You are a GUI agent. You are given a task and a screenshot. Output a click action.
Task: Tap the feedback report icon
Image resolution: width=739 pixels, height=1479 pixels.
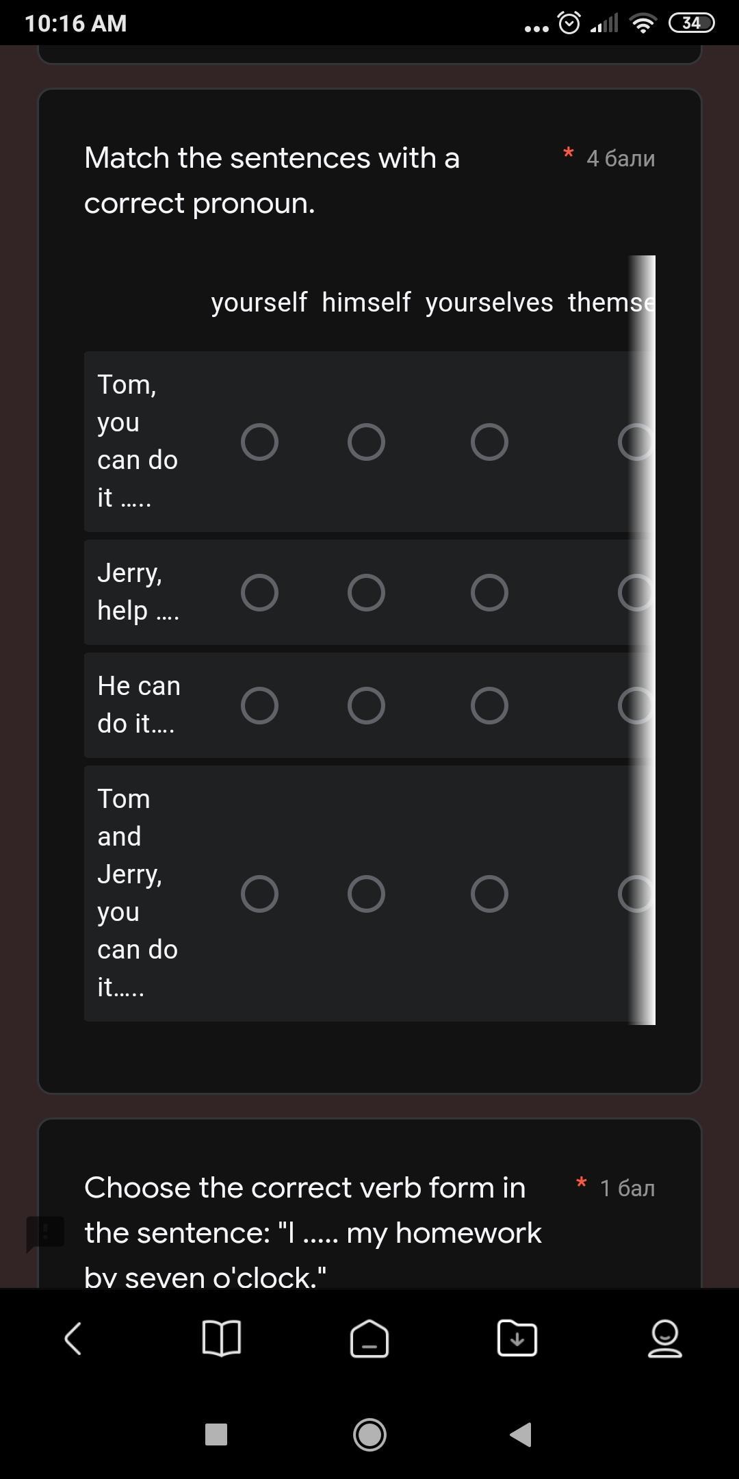point(45,1233)
